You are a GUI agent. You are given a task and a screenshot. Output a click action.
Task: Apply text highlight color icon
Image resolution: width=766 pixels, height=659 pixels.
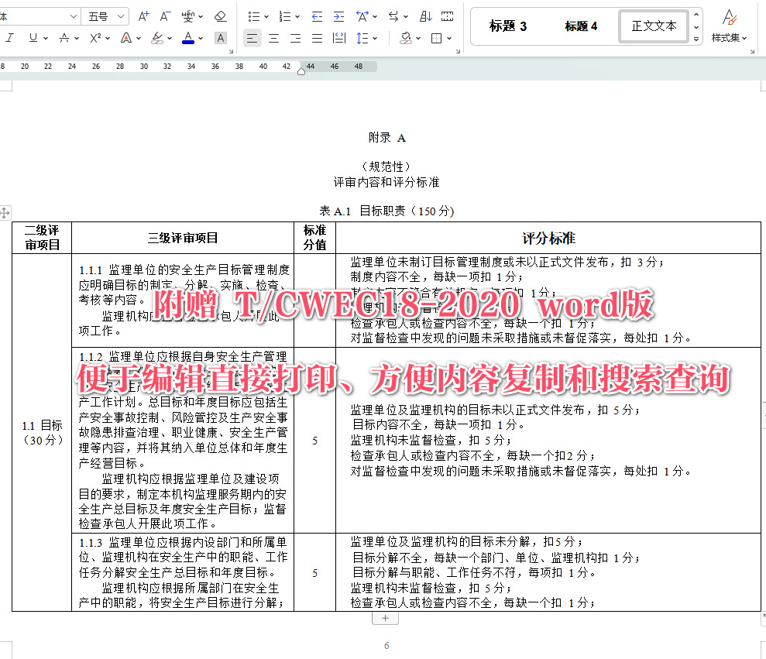pyautogui.click(x=157, y=37)
